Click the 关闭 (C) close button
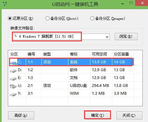148x122 pixels. click(x=129, y=115)
